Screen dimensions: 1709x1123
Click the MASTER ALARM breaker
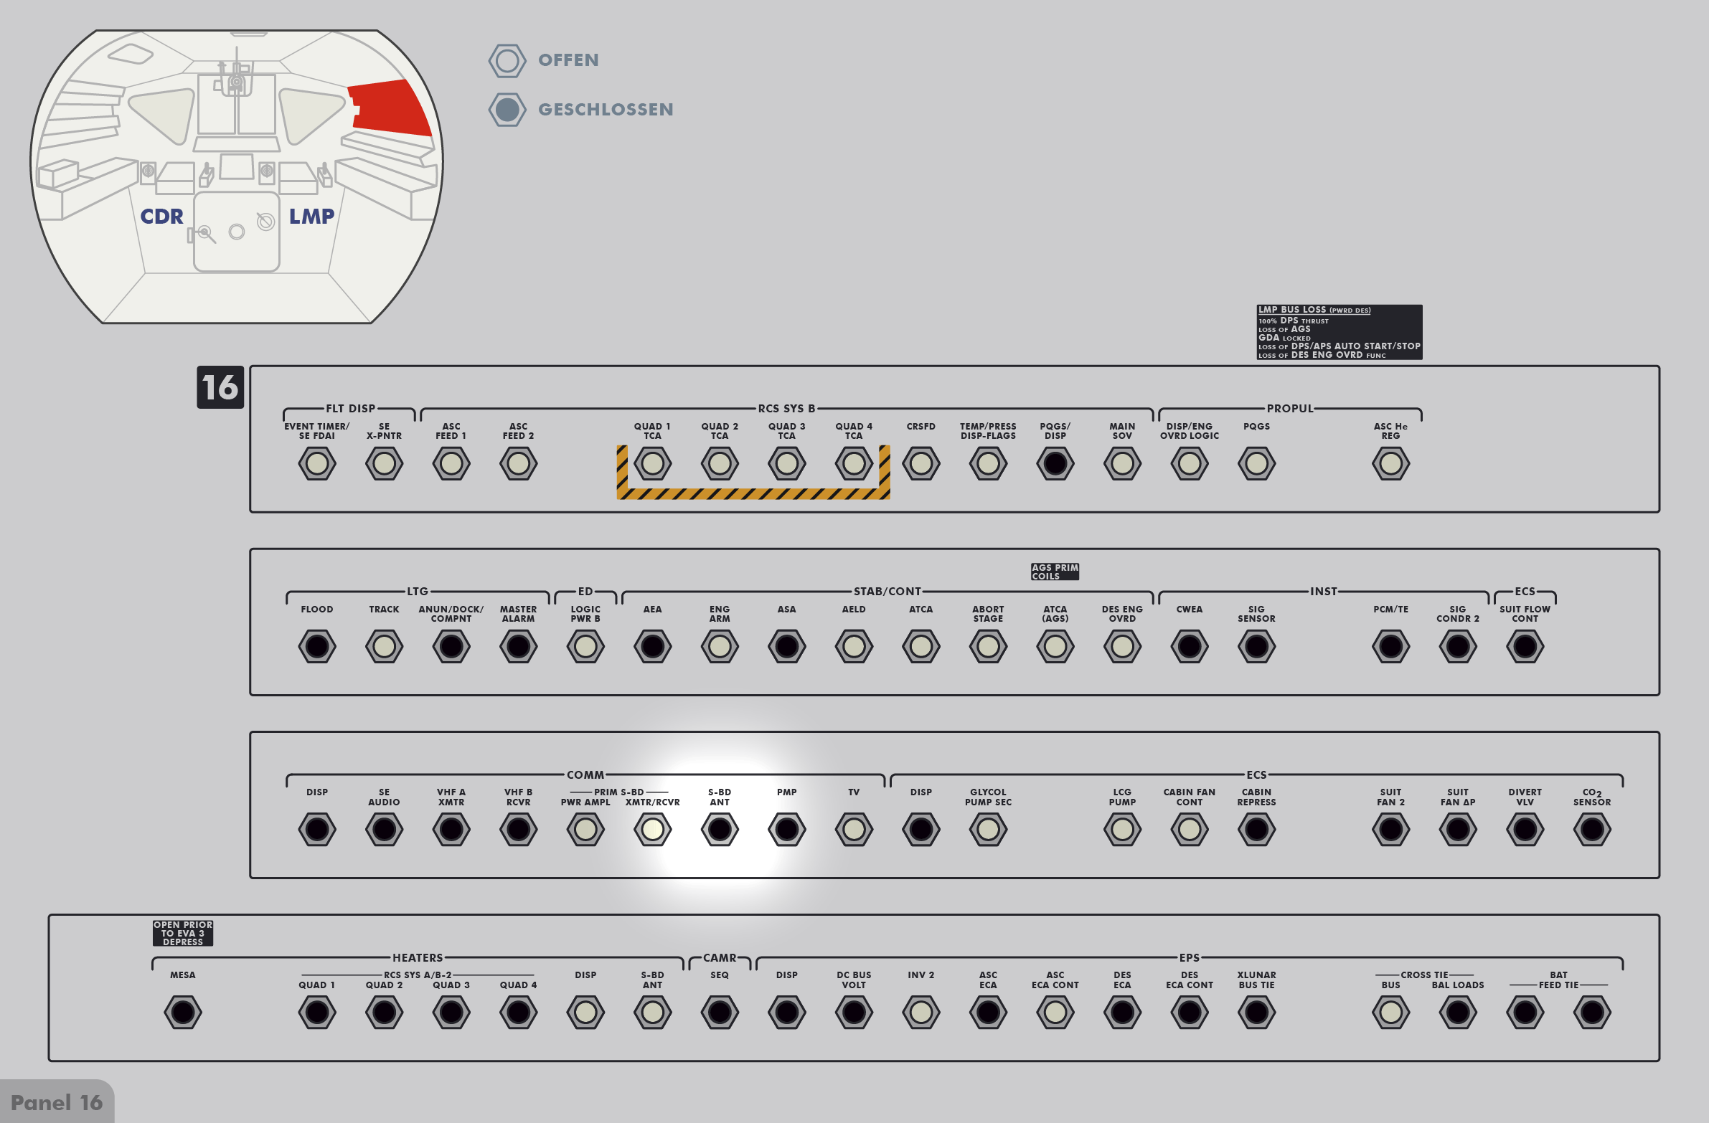(x=518, y=647)
